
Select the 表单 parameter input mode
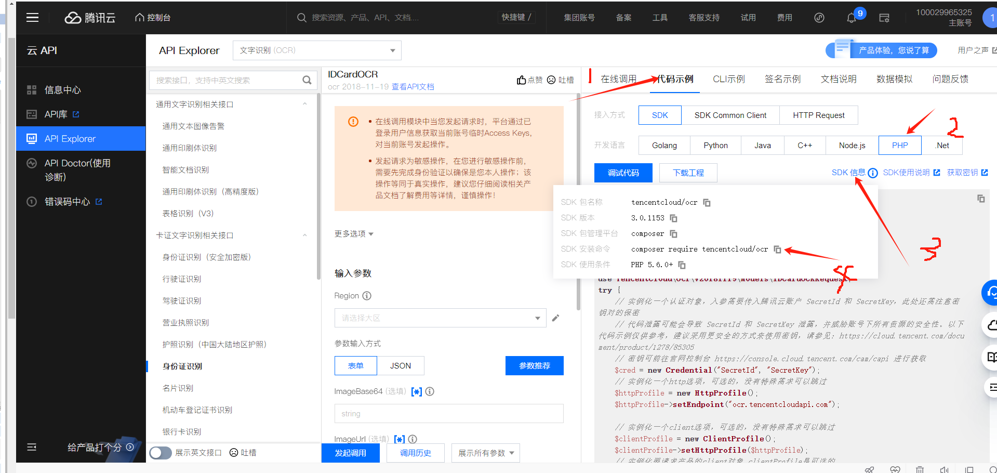pyautogui.click(x=356, y=366)
